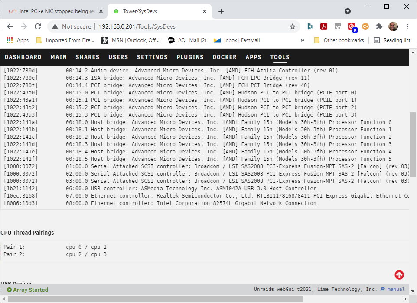Click the Realtek RTL8111 Ethernet row
Screen dimensions: 417x303
click(207, 195)
